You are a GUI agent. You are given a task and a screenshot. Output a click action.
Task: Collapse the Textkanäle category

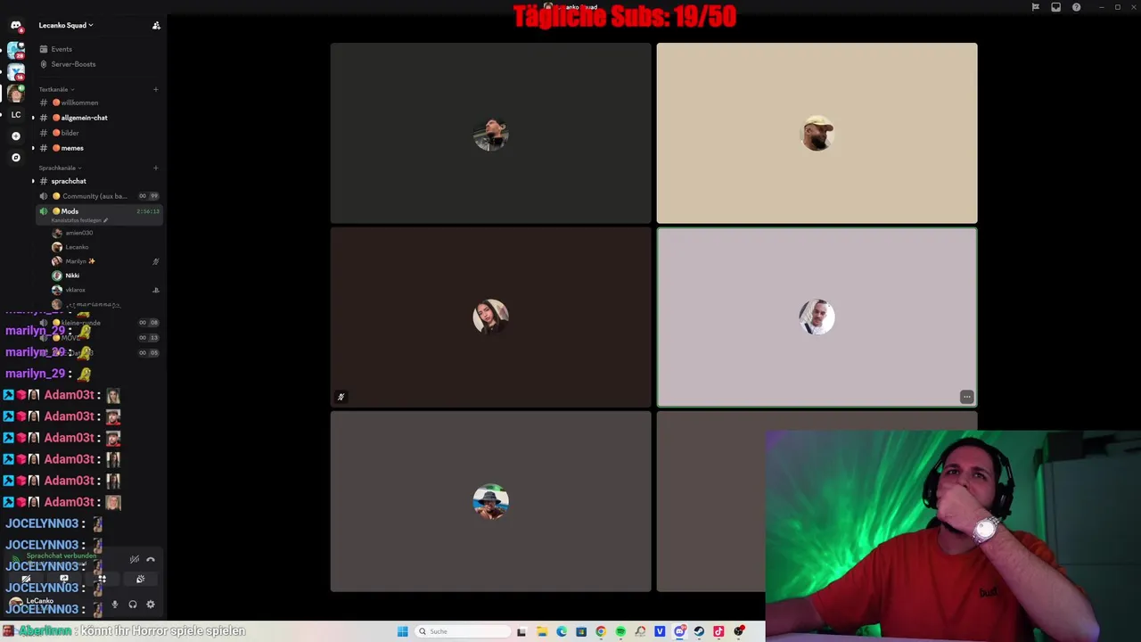point(56,89)
